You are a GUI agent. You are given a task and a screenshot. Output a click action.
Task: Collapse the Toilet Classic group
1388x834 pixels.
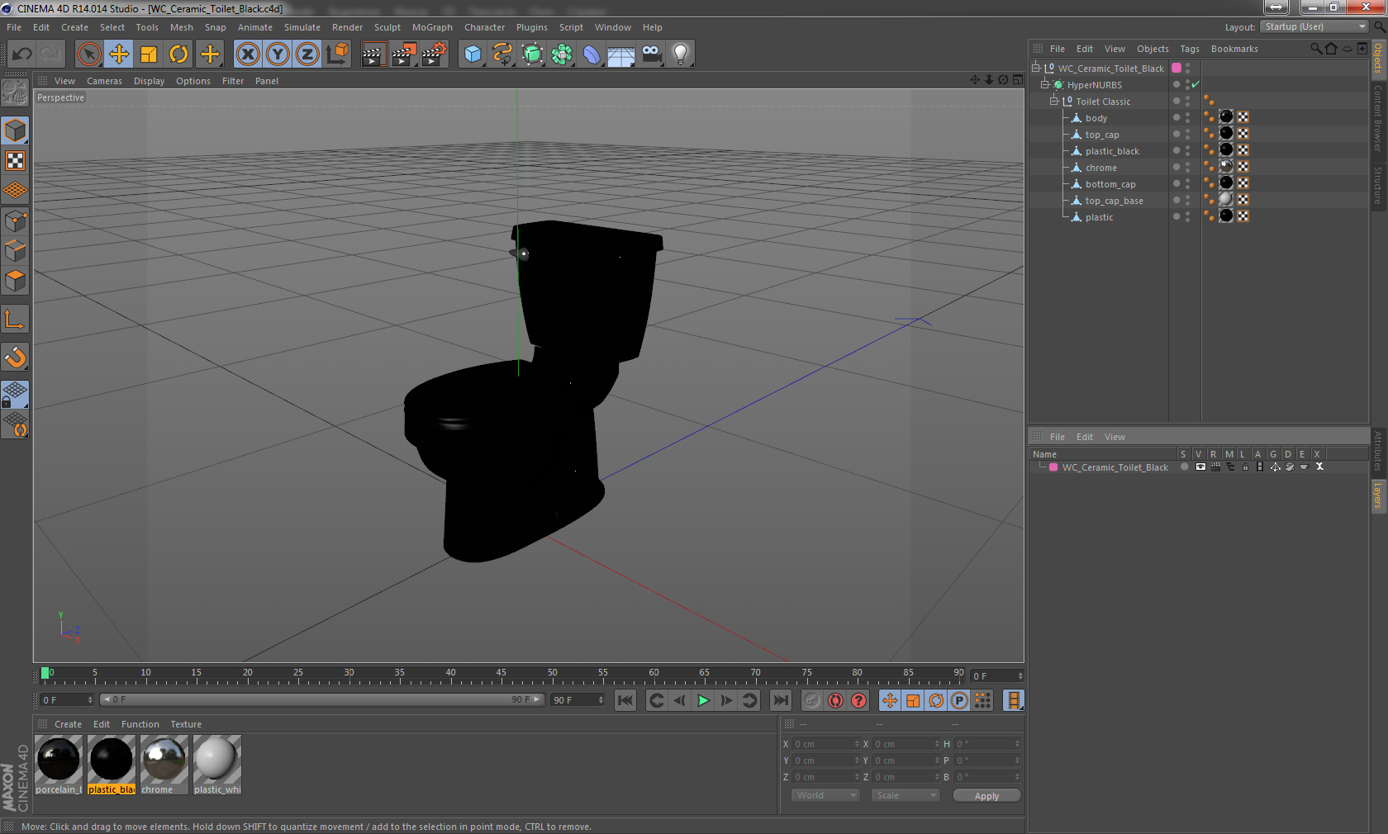coord(1053,101)
